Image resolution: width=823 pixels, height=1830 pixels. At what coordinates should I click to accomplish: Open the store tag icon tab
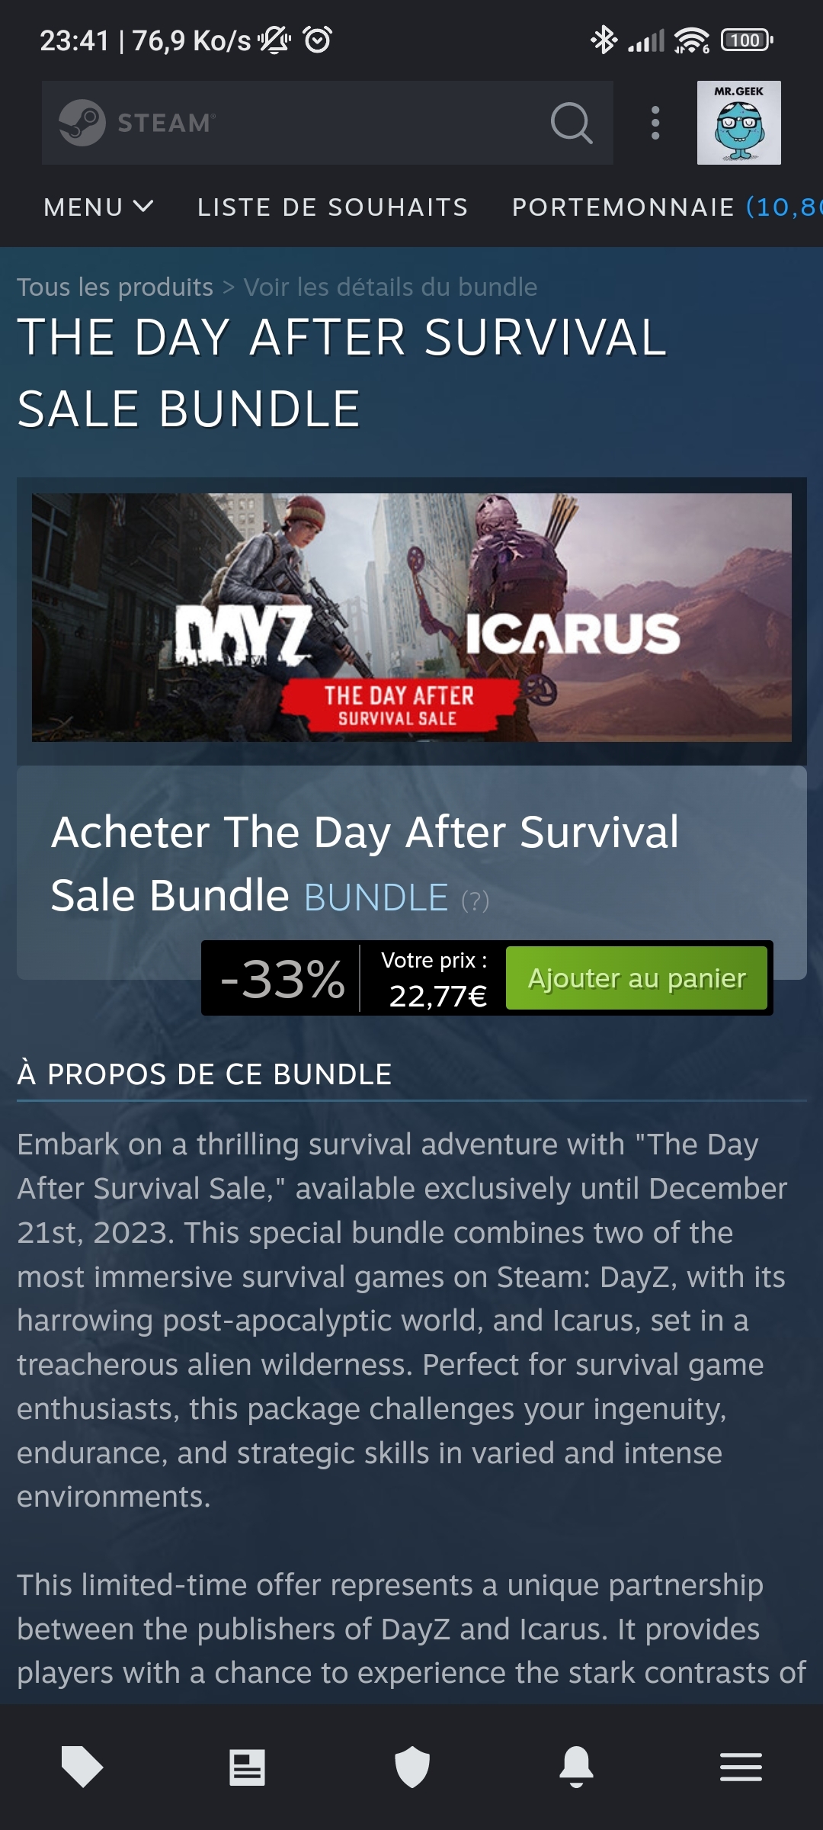coord(82,1766)
